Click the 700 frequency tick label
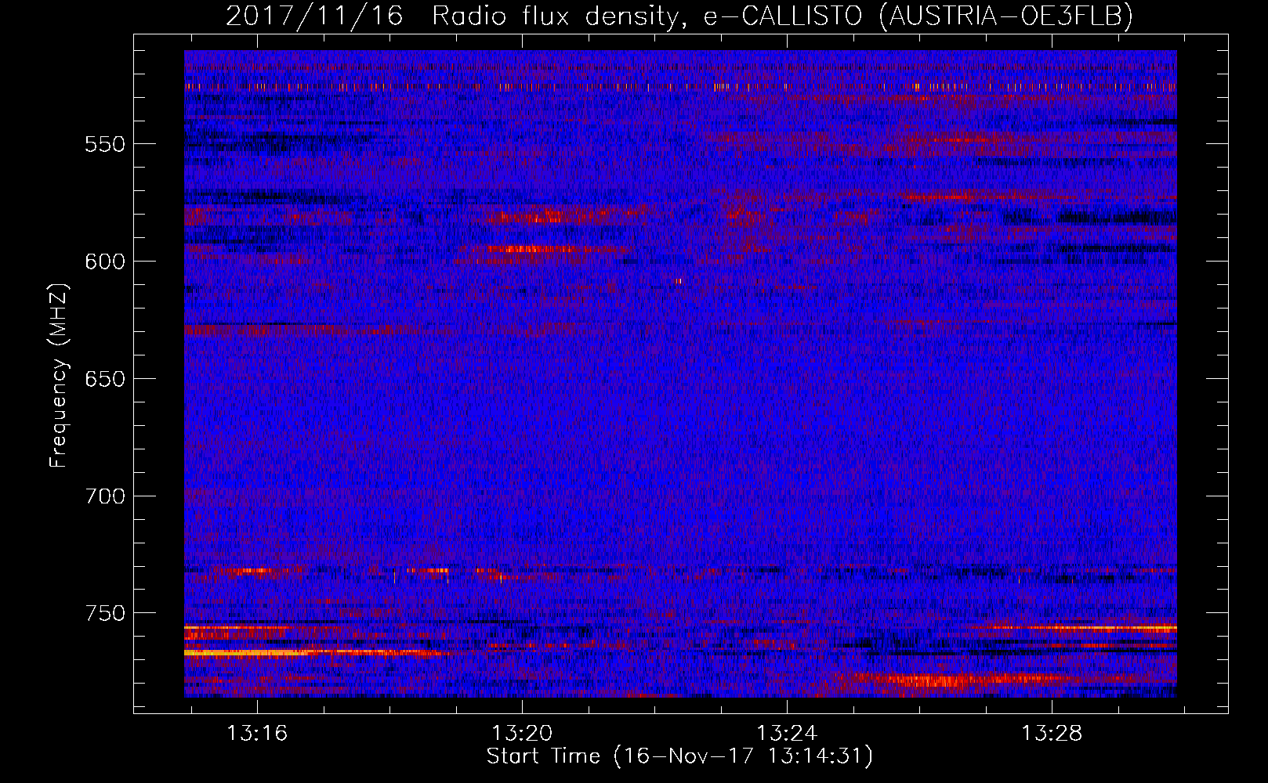 [x=105, y=496]
